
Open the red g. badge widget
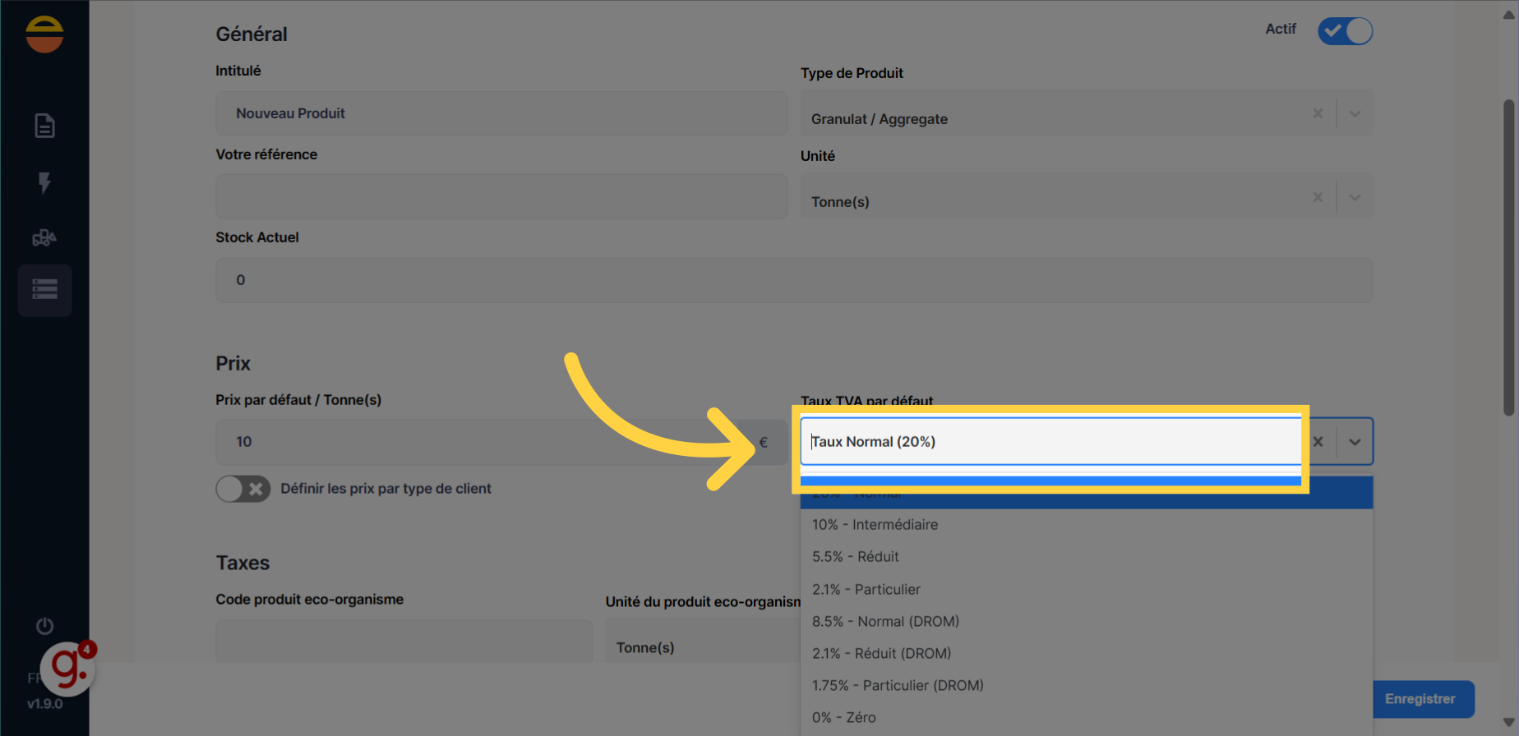(69, 668)
